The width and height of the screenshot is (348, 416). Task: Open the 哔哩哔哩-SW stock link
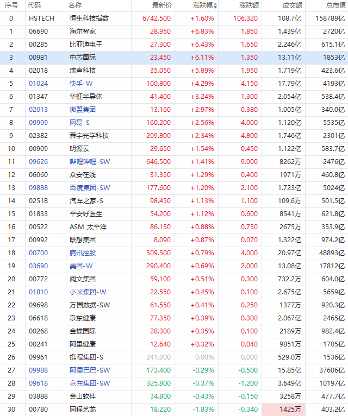pyautogui.click(x=90, y=162)
